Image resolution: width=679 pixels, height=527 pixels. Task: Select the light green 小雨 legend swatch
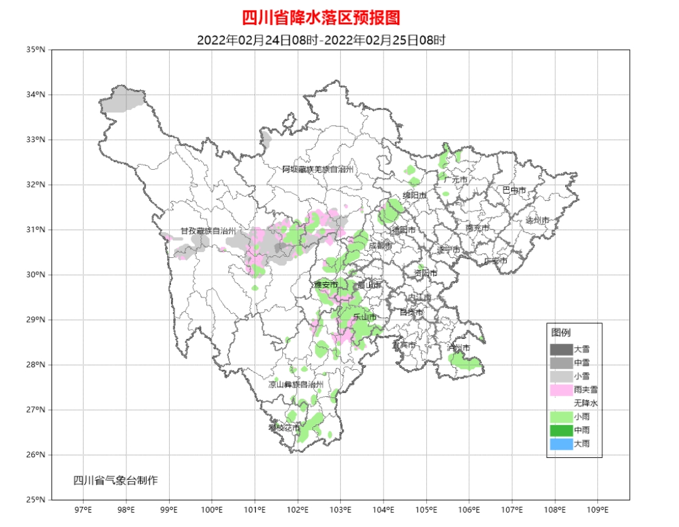click(561, 417)
